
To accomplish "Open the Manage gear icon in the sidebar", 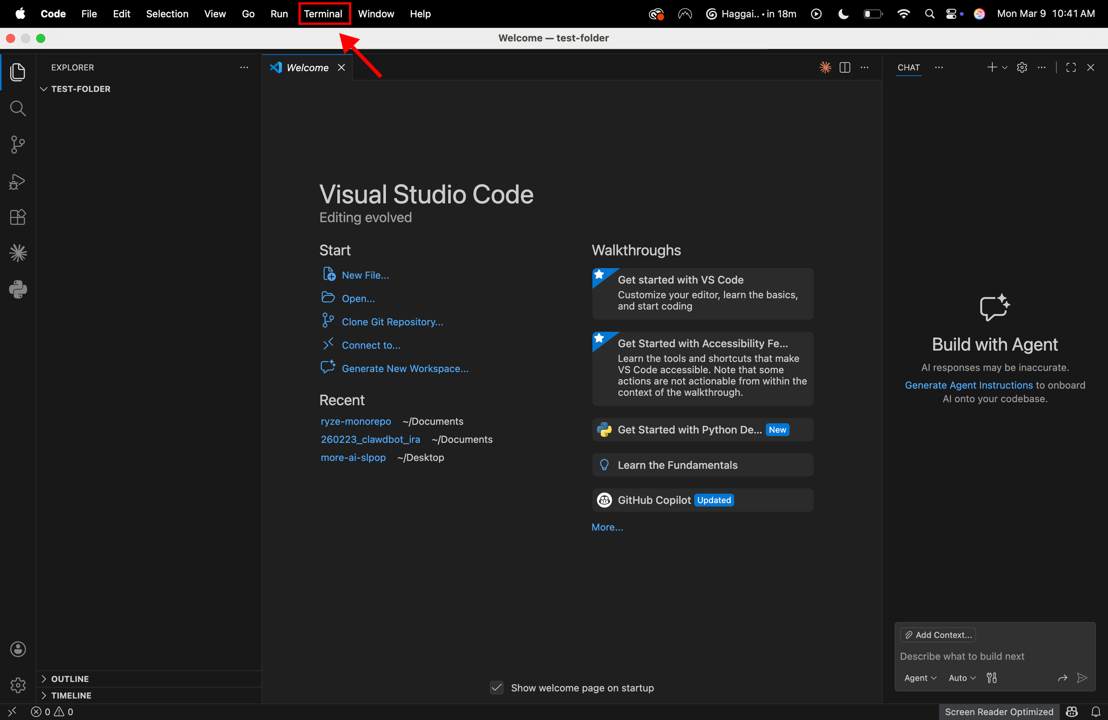I will pos(18,685).
